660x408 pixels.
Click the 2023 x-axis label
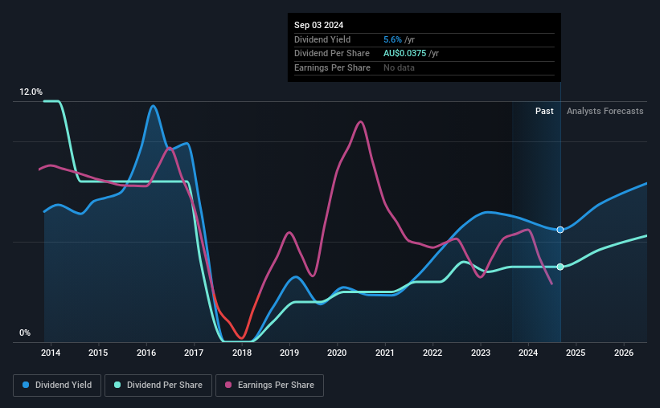point(480,353)
